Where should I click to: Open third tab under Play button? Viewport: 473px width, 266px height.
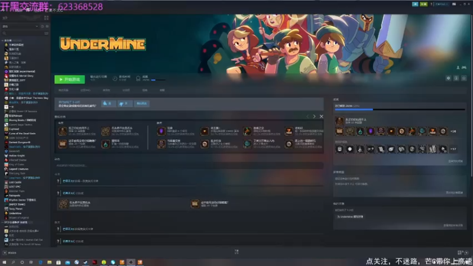click(106, 90)
